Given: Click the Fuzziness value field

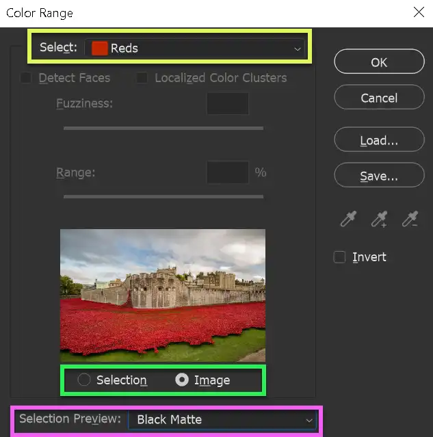Looking at the screenshot, I should coord(228,103).
